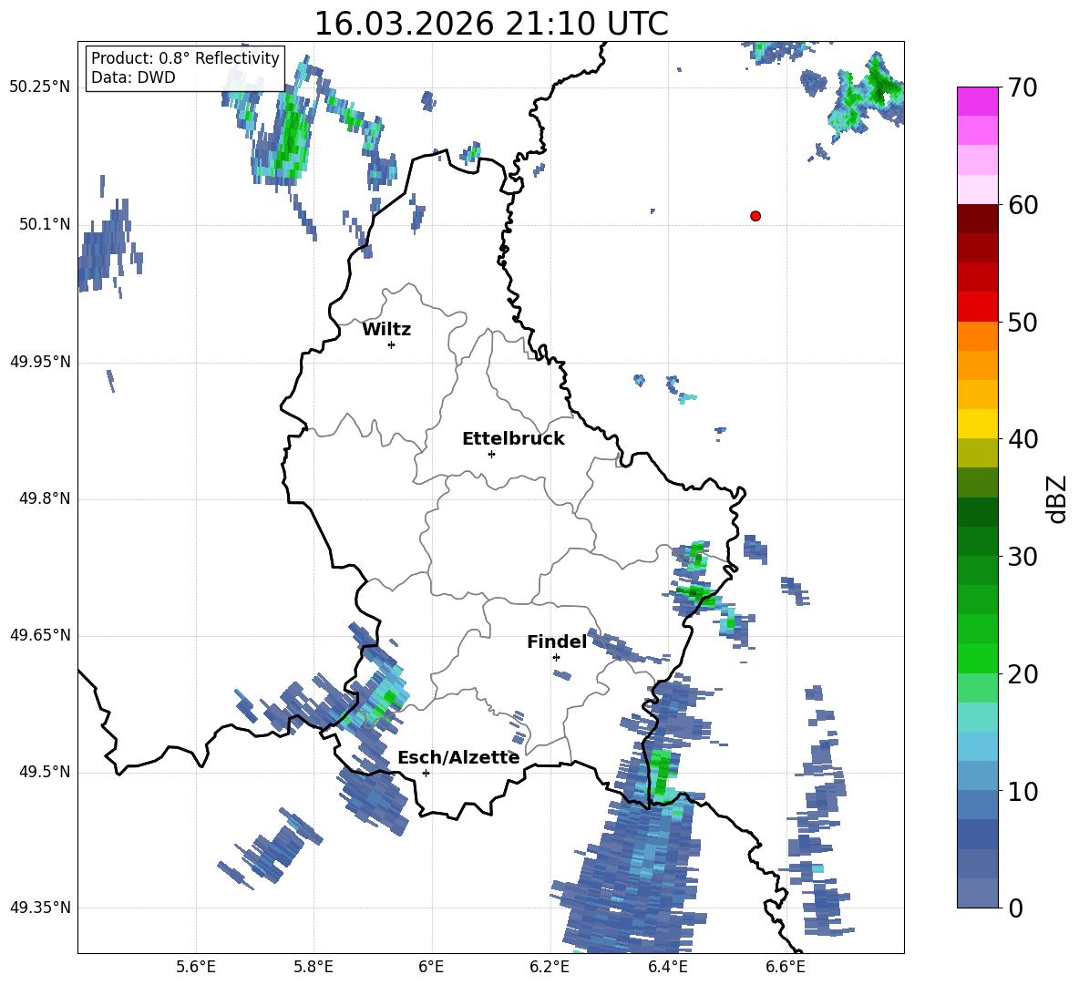Click the cross marker below Wiltz

click(x=392, y=344)
